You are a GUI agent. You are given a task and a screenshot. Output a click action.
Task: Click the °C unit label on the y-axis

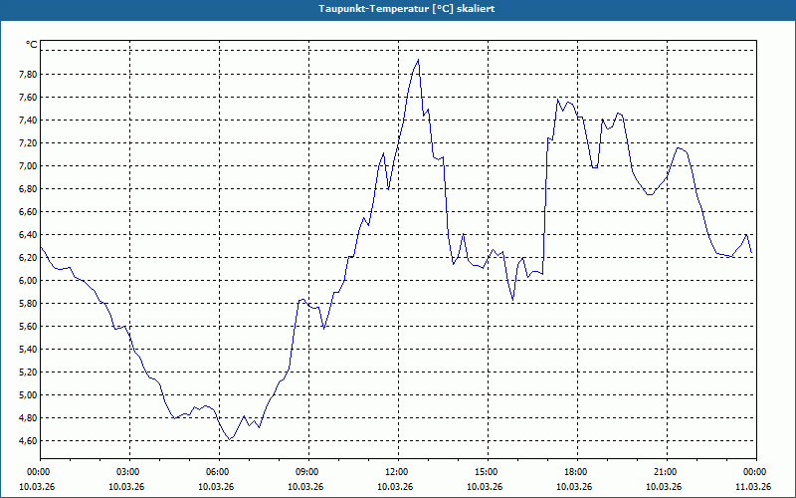click(31, 45)
